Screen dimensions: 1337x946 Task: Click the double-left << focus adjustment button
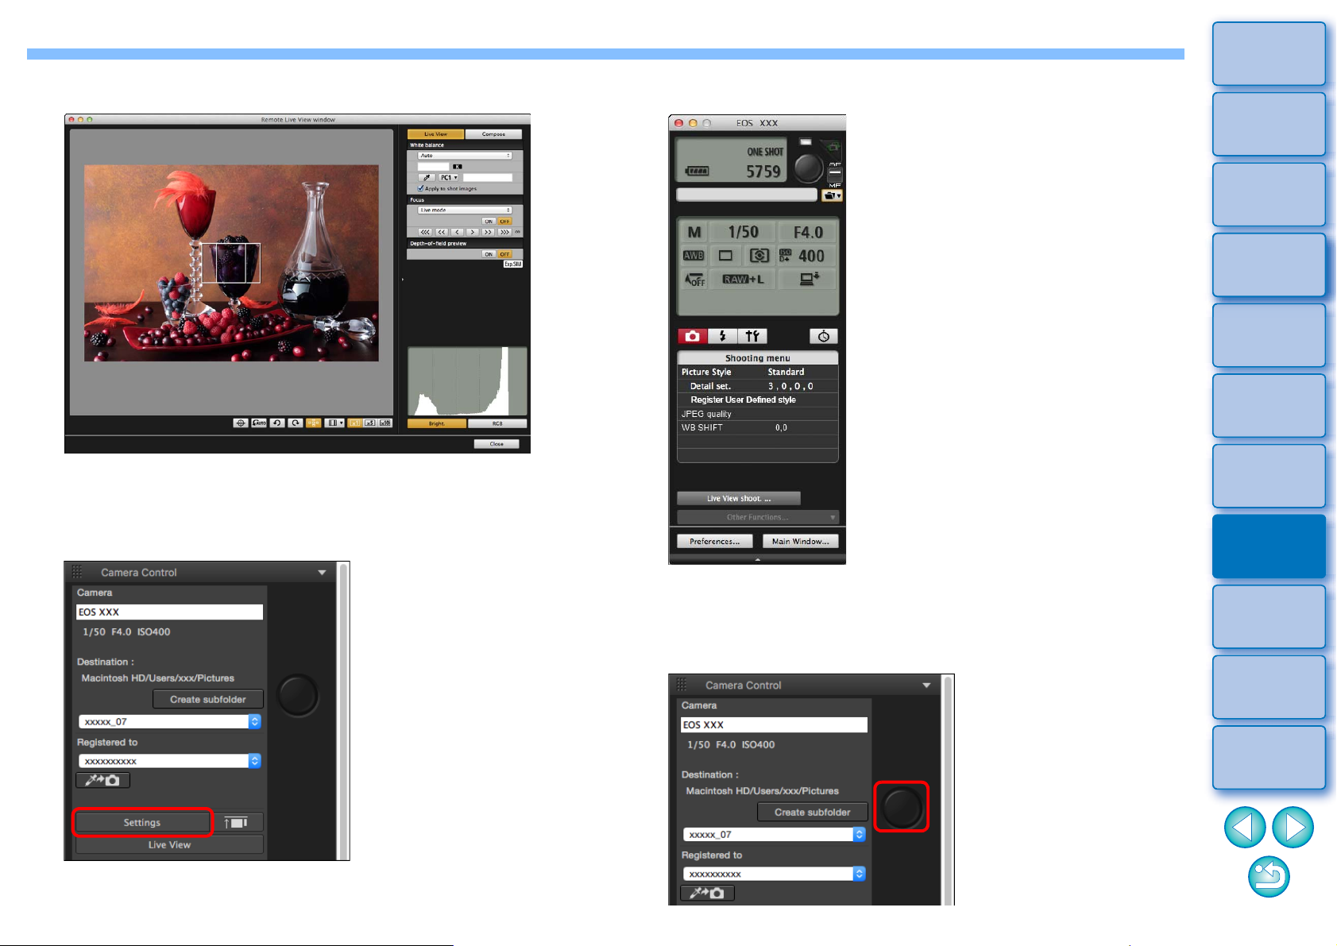pyautogui.click(x=441, y=232)
